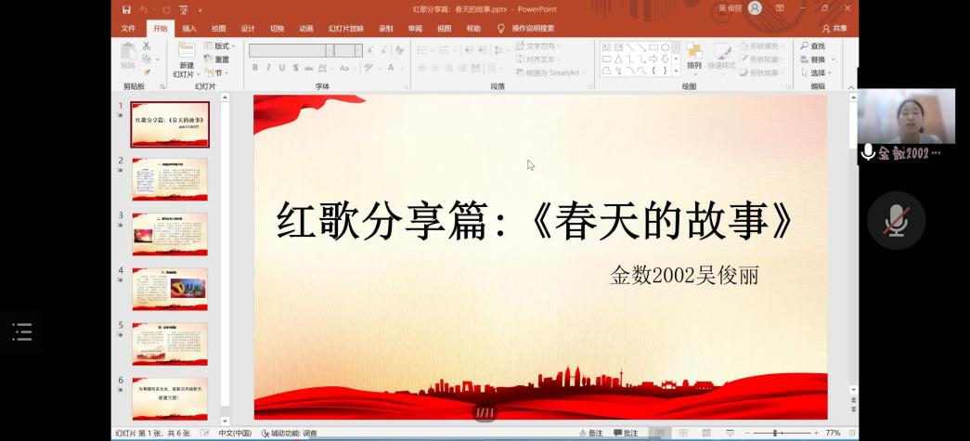The height and width of the screenshot is (441, 970).
Task: Select slide 3 thumbnail in the panel
Action: tap(170, 234)
